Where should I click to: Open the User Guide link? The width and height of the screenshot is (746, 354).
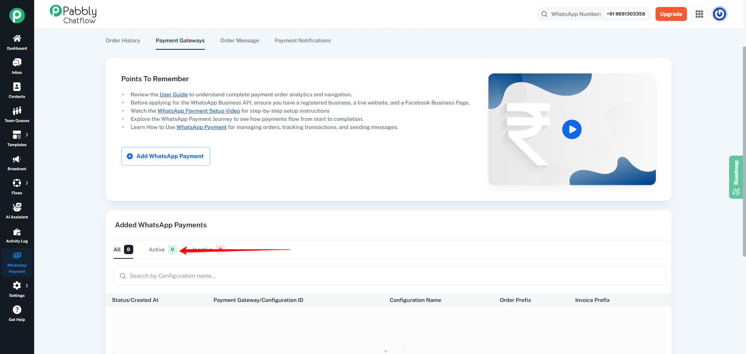click(x=174, y=94)
